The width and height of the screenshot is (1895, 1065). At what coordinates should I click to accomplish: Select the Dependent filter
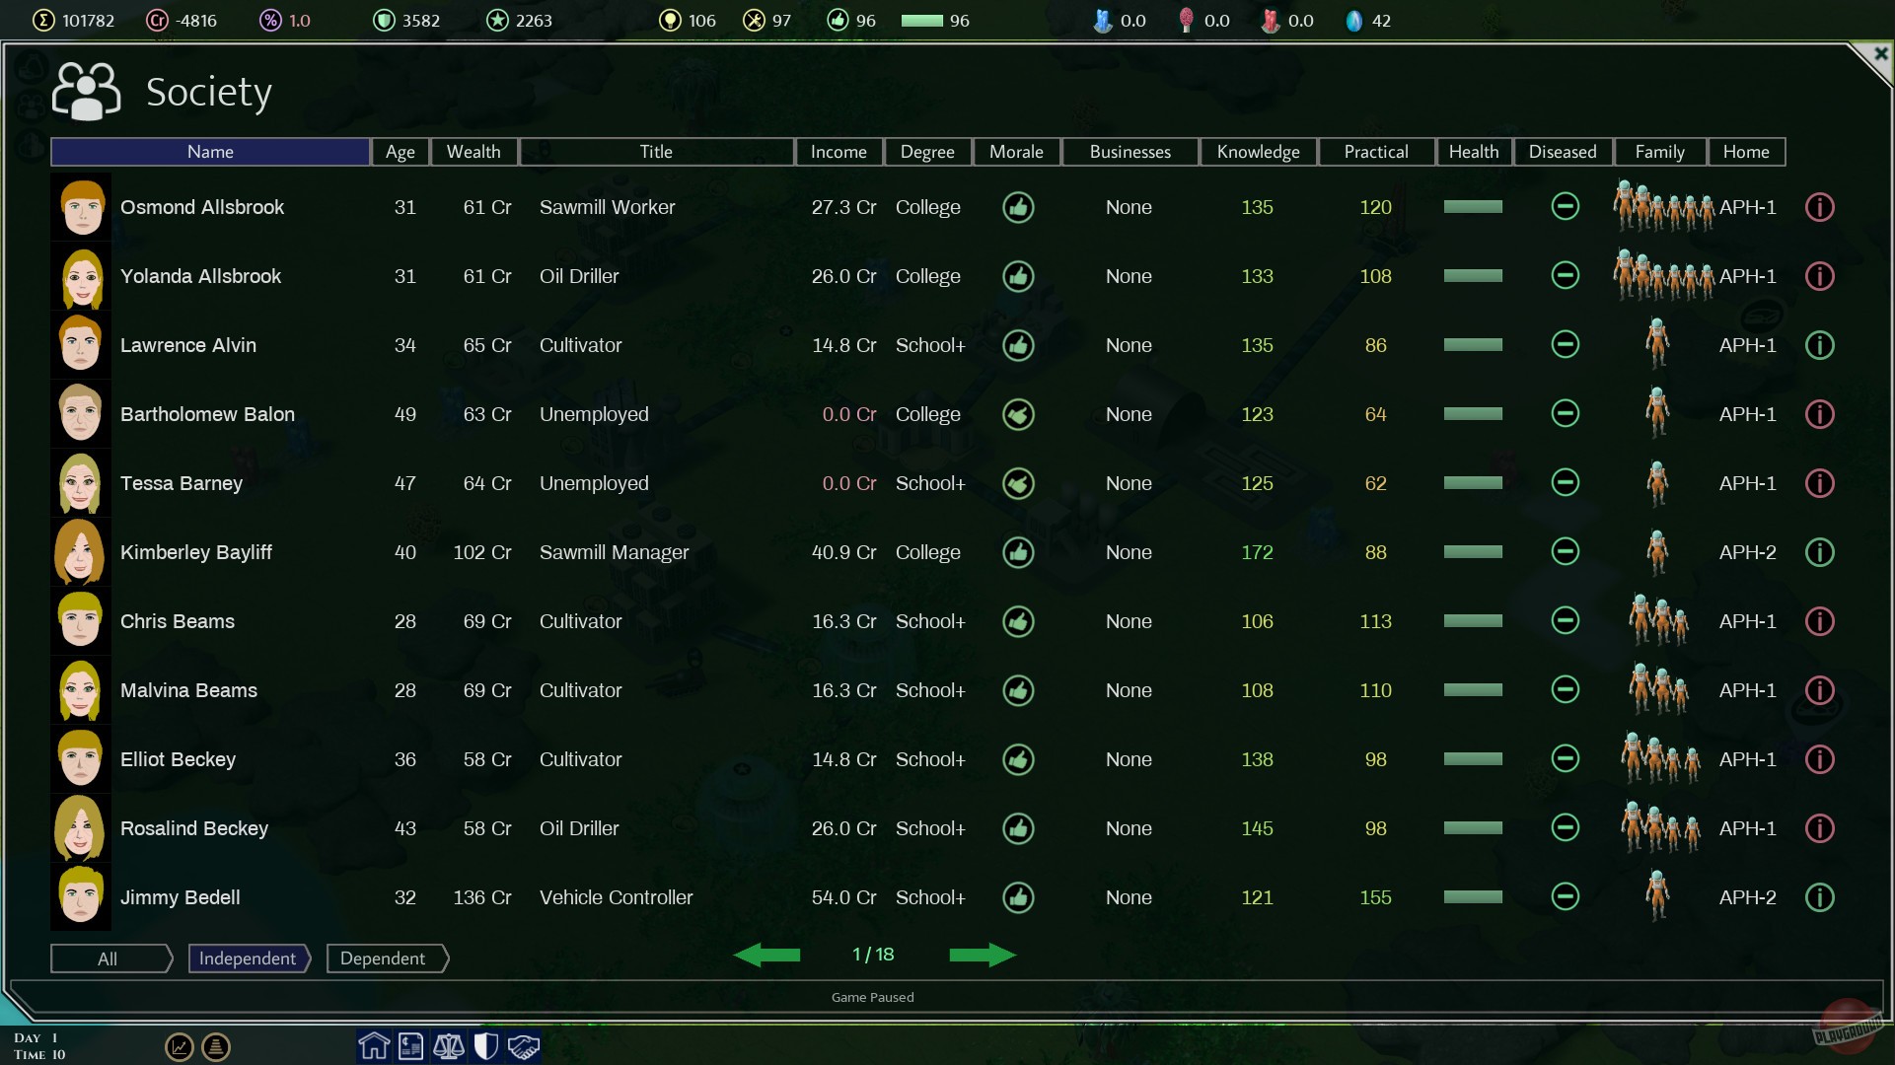coord(384,958)
